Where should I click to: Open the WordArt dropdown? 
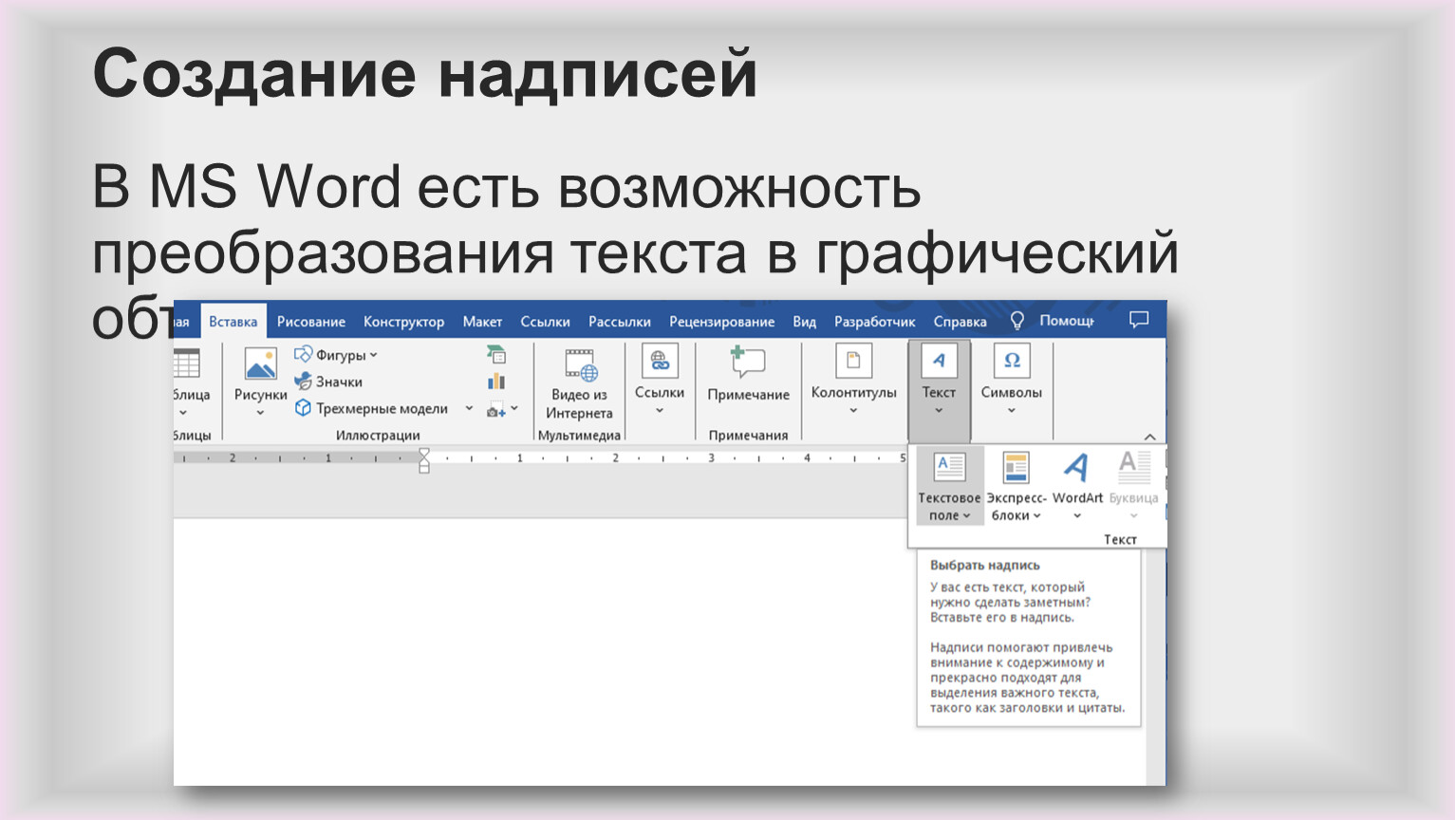point(1077,487)
